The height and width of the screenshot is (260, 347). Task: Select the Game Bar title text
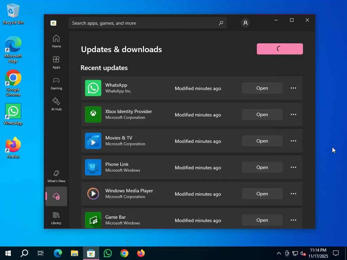tap(116, 217)
